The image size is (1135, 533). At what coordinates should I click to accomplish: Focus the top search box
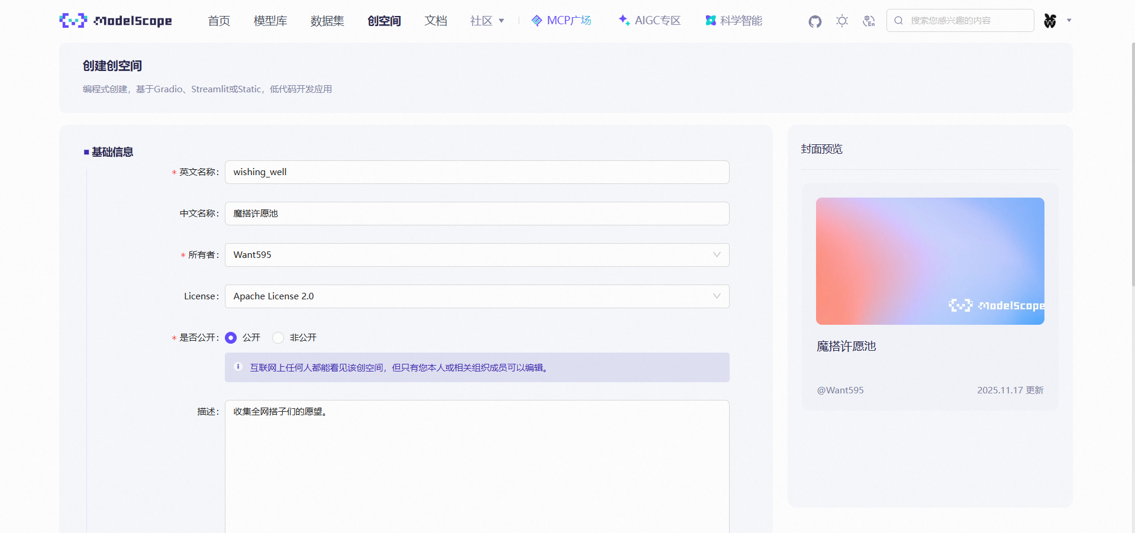[960, 21]
